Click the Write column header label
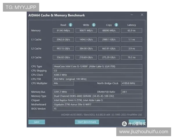This screenshot has height=139, width=174. click(x=86, y=25)
